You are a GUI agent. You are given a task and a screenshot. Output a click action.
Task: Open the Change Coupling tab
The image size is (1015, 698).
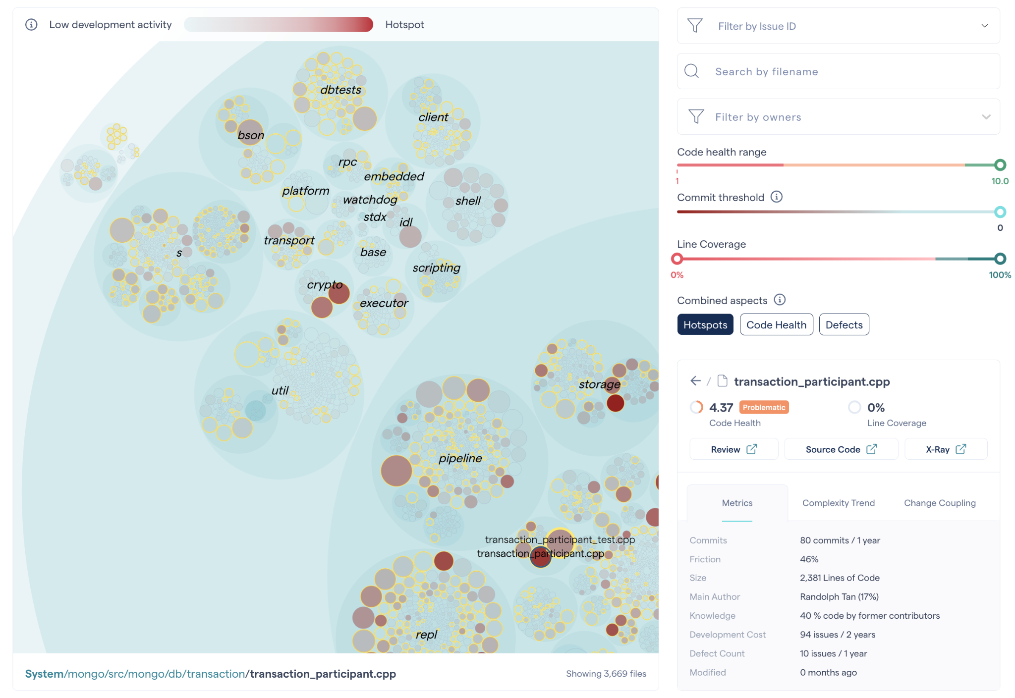pos(939,503)
